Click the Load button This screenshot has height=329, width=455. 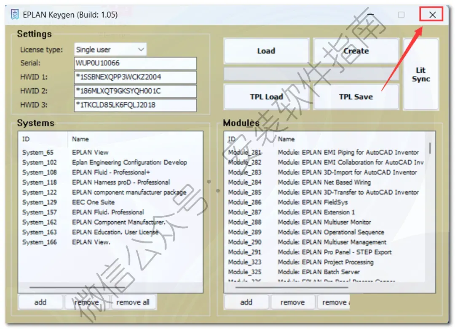[266, 51]
